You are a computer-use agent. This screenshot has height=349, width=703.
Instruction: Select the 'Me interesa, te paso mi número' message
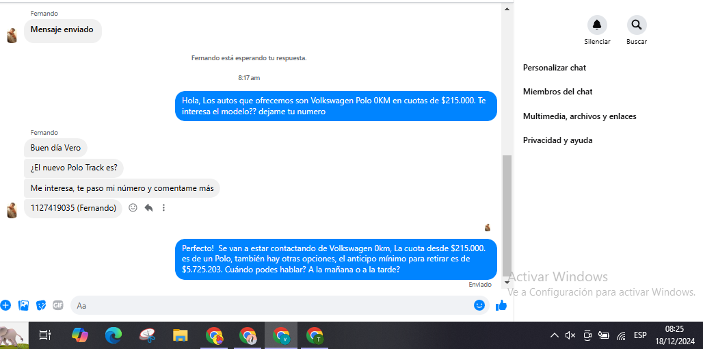(122, 188)
